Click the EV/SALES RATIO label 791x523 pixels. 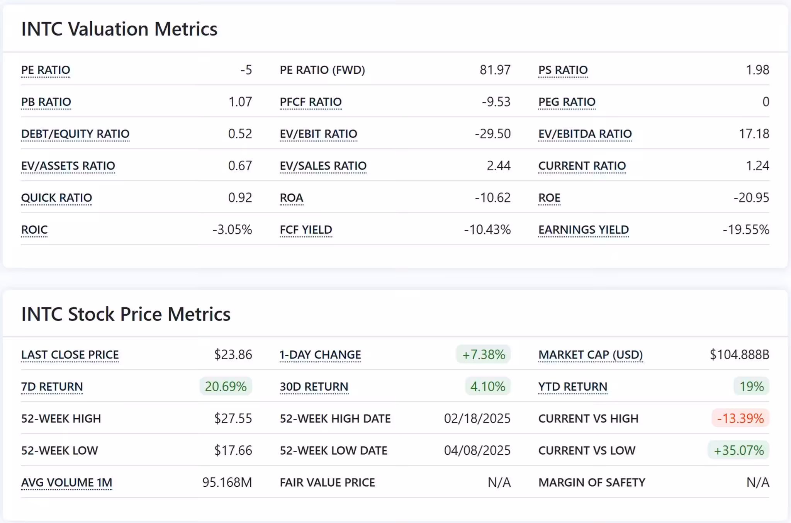coord(323,166)
